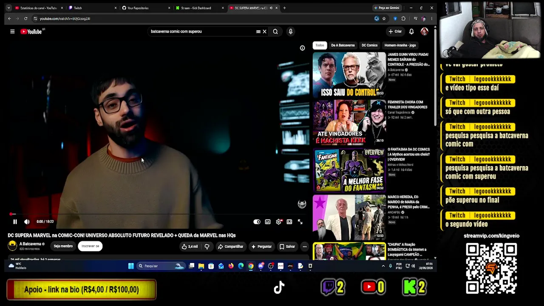Go back in the browser
This screenshot has height=306, width=544.
pos(9,19)
